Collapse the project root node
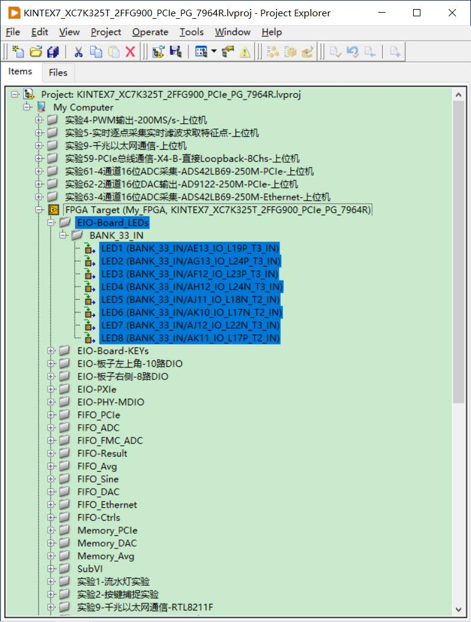The image size is (471, 622). (15, 94)
